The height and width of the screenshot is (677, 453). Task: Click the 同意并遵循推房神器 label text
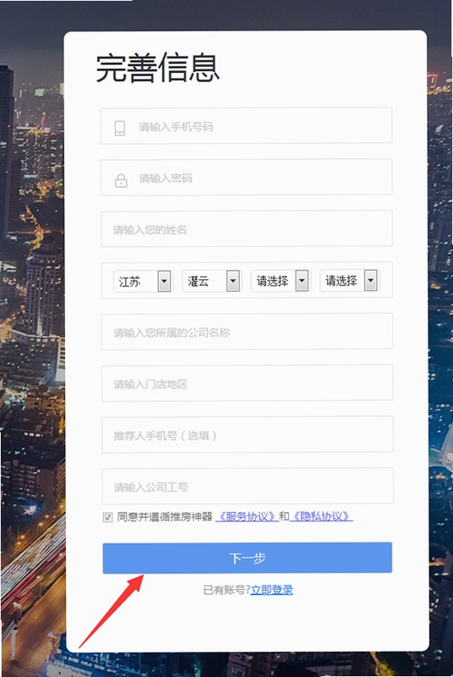click(x=165, y=516)
